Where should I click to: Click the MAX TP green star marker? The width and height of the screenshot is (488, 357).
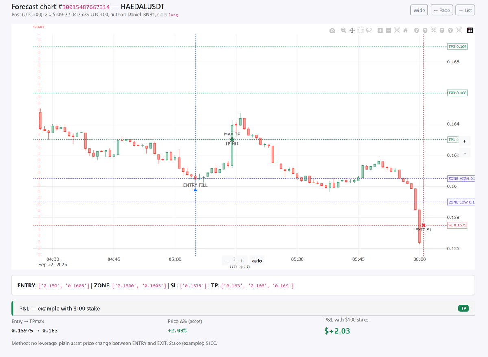(232, 139)
